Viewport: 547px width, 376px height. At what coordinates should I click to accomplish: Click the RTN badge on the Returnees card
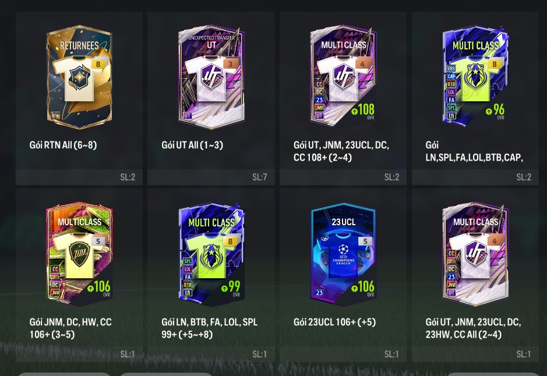click(55, 115)
